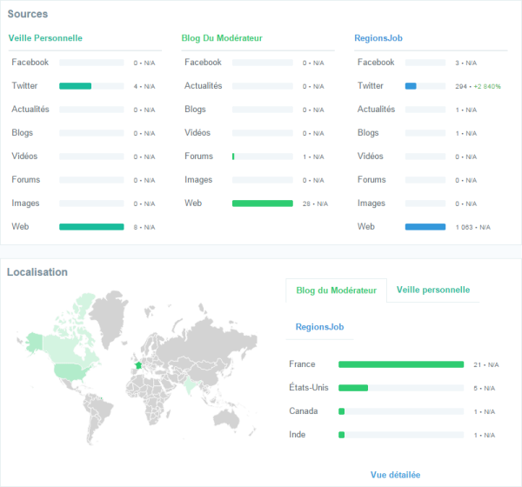Click the Forums bar under Blog Du Modérateur

click(x=234, y=157)
